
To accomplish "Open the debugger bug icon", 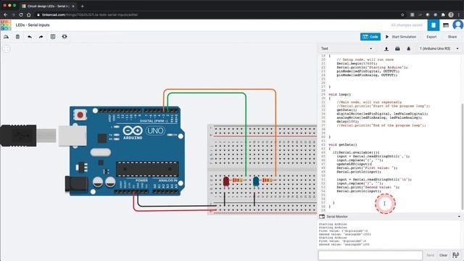I will 409,49.
